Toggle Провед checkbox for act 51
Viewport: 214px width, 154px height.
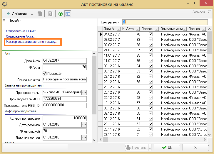(151, 135)
